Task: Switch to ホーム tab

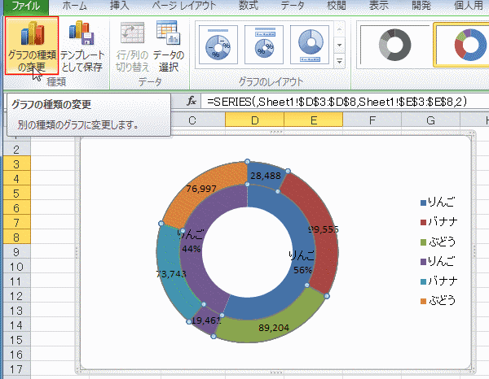Action: click(74, 6)
